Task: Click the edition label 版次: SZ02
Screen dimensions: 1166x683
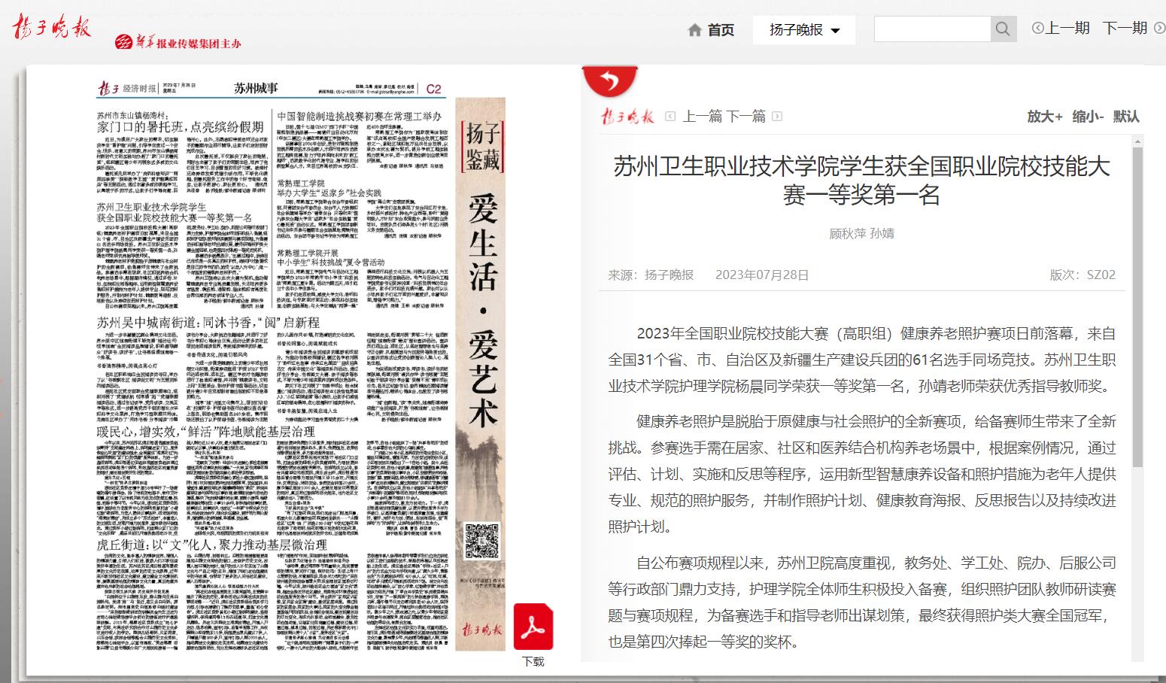Action: click(x=1082, y=275)
